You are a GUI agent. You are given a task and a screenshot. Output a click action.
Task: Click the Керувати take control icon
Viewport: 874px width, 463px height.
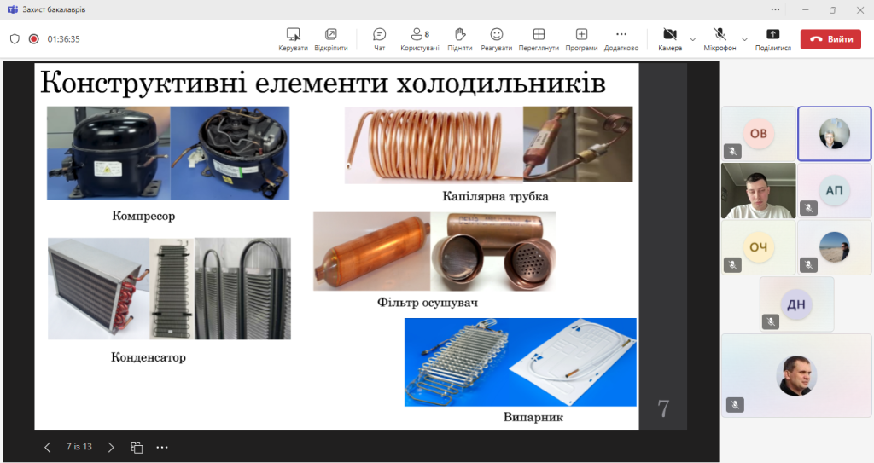point(293,38)
